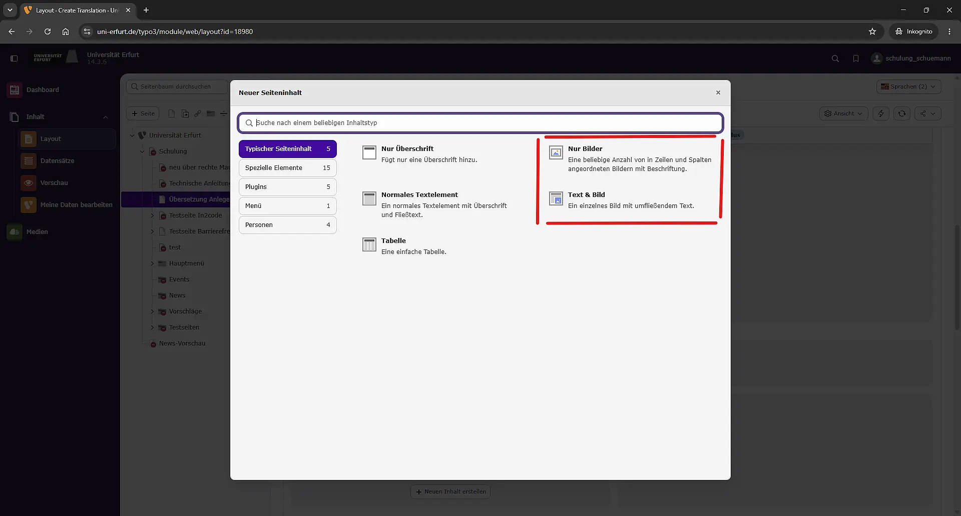The height and width of the screenshot is (516, 961).
Task: Open Meine Daten bearbeiten module
Action: pos(67,205)
